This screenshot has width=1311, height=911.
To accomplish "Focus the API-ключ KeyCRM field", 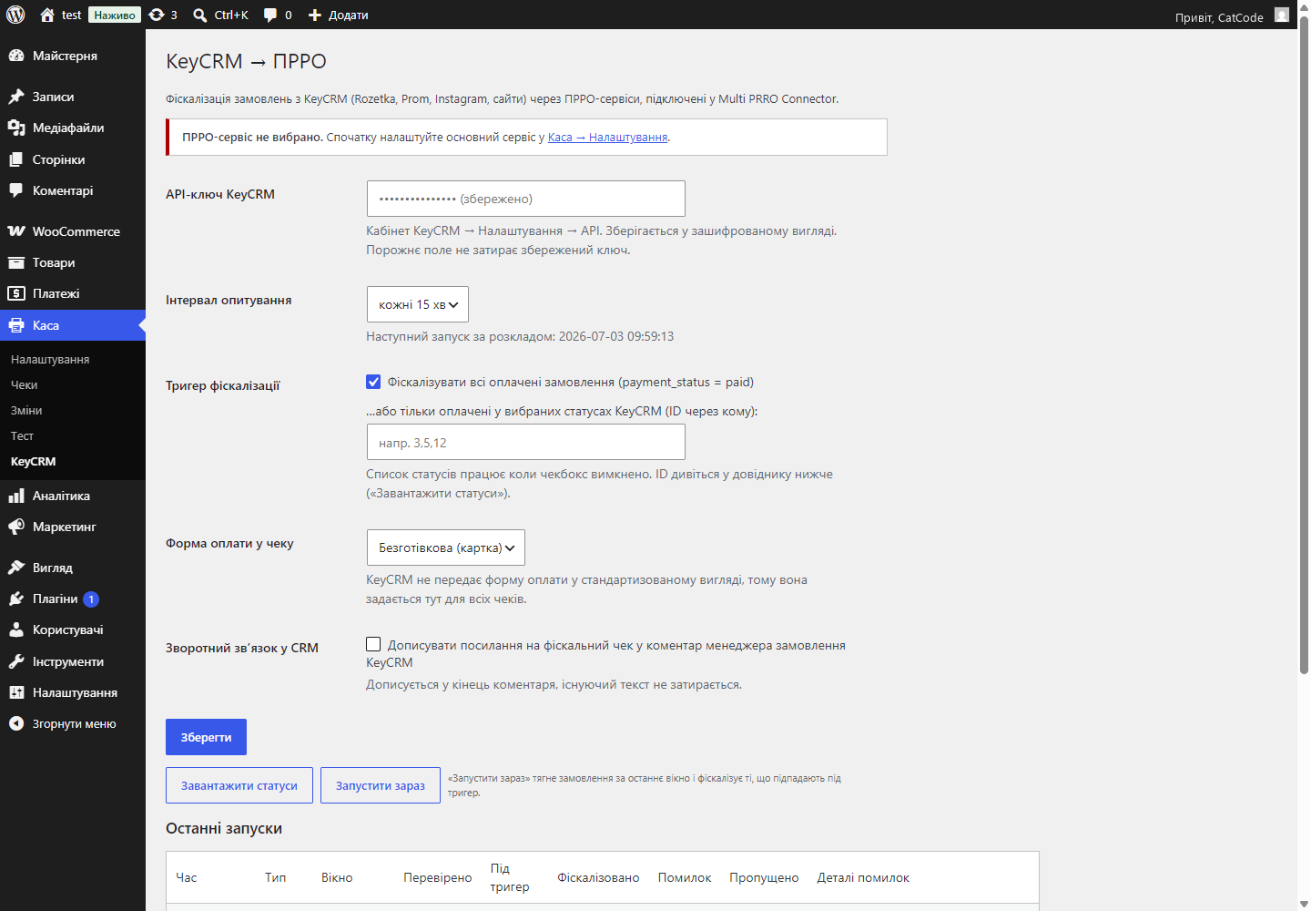I will 526,199.
